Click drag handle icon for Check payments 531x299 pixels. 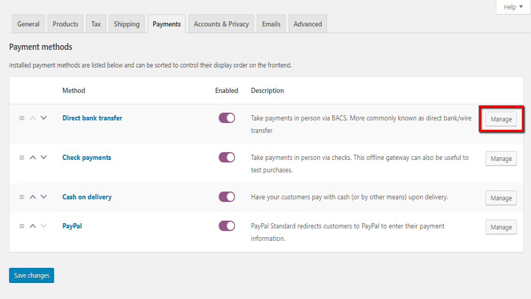tap(22, 158)
